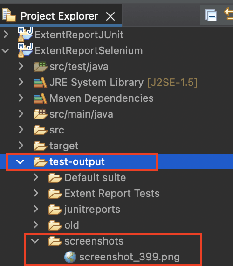Expand the old folder arrow

(x=36, y=225)
